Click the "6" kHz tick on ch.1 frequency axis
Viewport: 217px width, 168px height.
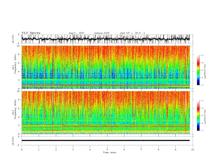pos(19,63)
